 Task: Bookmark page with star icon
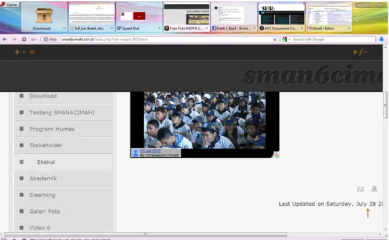tap(275, 39)
